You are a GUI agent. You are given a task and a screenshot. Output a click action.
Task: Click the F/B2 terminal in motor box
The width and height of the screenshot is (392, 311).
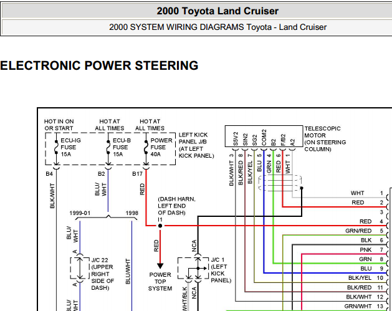[283, 140]
